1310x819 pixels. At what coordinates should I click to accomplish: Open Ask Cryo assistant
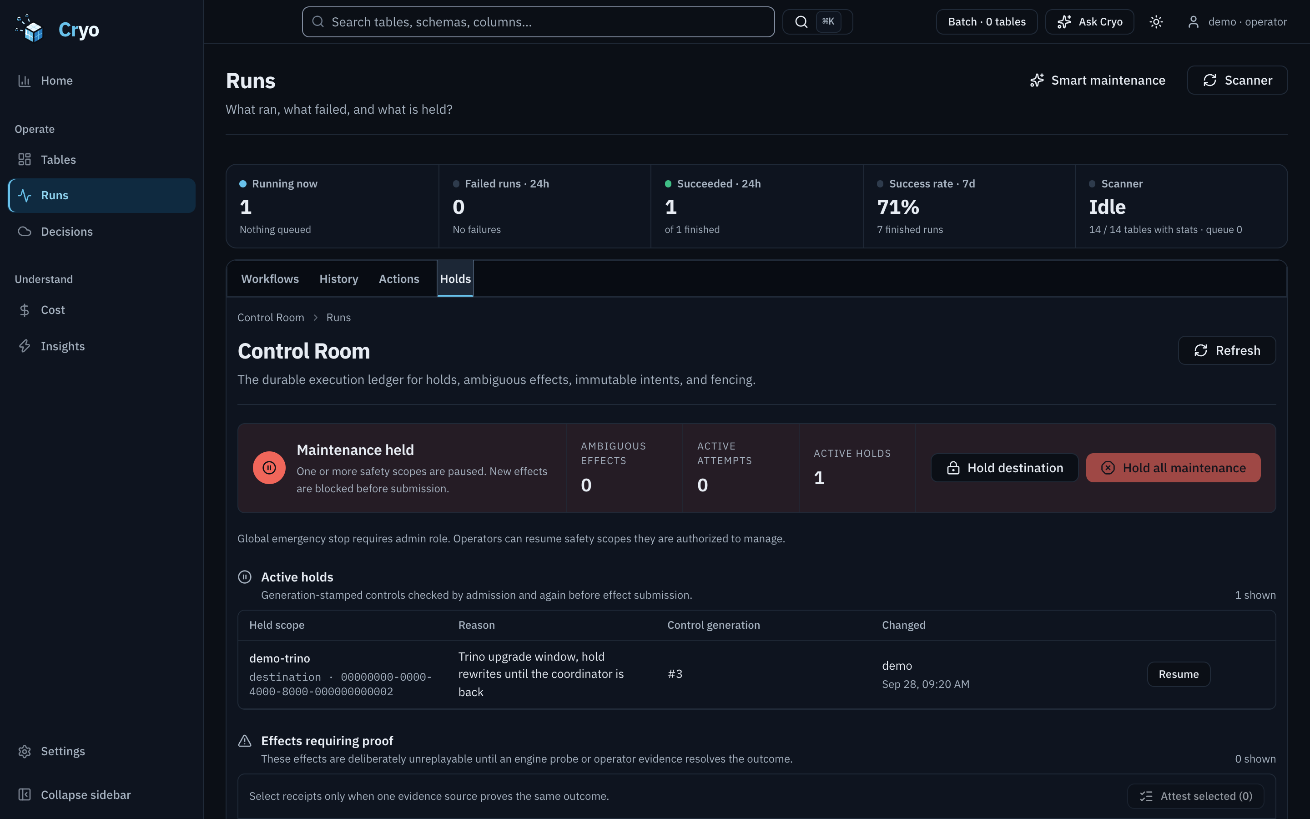(x=1089, y=22)
